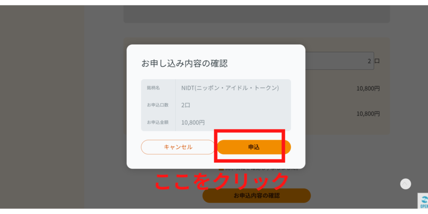Click the お申込金額 row label
Image resolution: width=428 pixels, height=214 pixels.
click(x=158, y=122)
